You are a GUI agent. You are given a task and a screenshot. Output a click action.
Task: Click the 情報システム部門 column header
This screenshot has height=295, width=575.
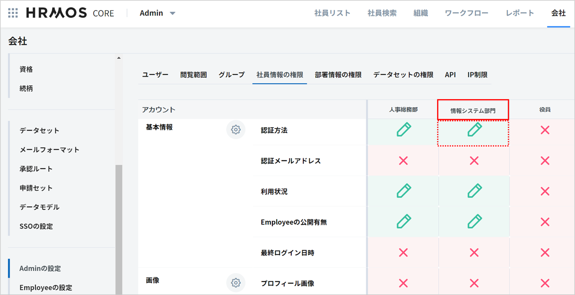(x=473, y=110)
